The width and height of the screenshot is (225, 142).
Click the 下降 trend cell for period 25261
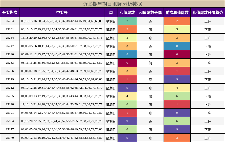click(208, 30)
